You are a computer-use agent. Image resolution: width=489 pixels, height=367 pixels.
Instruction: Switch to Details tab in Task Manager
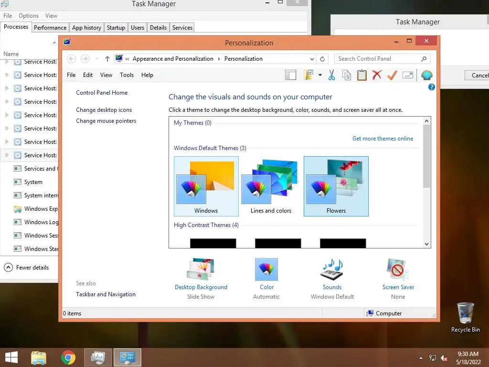pyautogui.click(x=158, y=27)
